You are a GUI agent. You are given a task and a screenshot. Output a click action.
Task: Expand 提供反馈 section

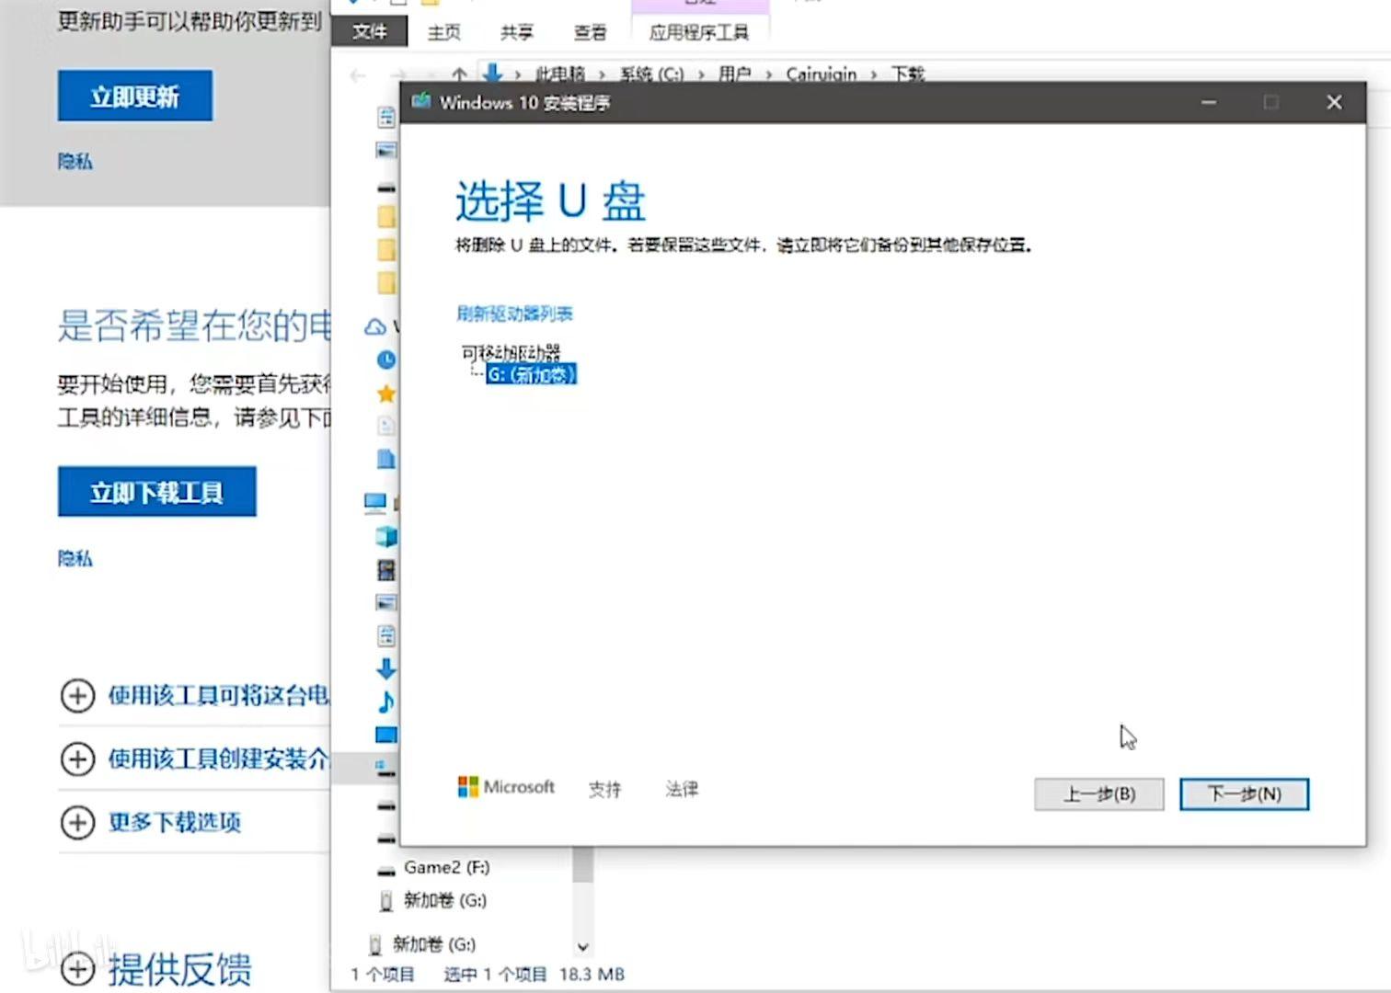(x=77, y=968)
